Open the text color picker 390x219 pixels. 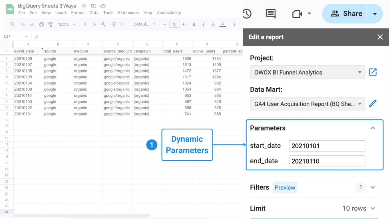223,25
